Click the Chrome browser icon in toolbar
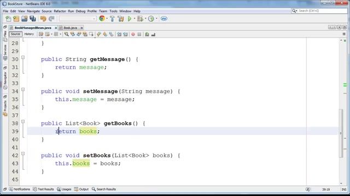This screenshot has height=196, width=350. click(102, 19)
